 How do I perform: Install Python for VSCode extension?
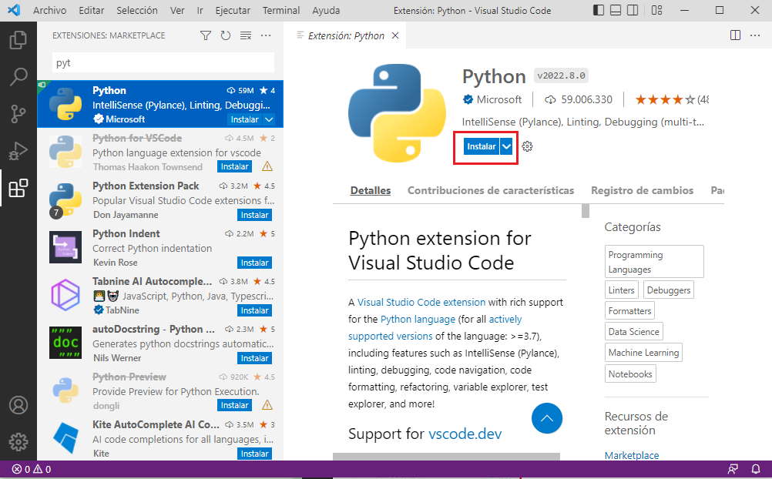pyautogui.click(x=234, y=166)
